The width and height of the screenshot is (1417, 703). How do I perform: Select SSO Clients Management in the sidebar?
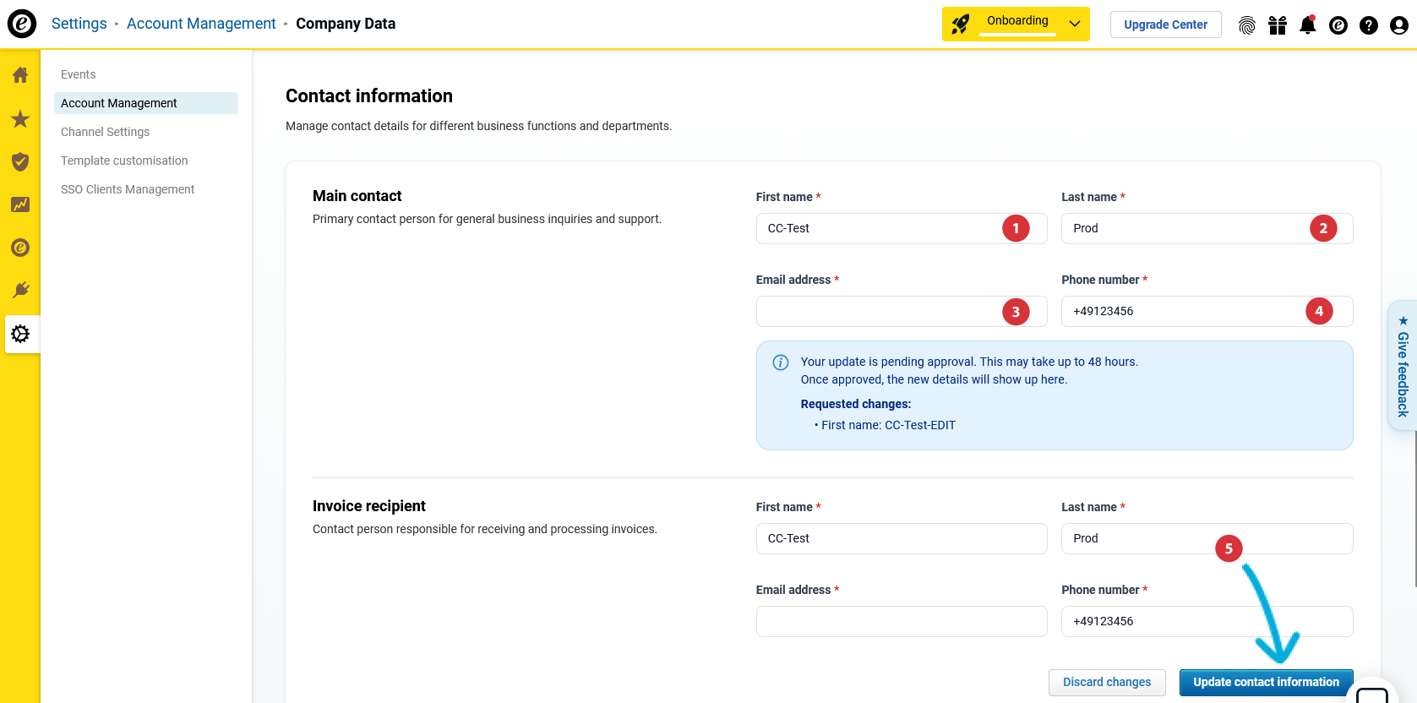point(128,189)
